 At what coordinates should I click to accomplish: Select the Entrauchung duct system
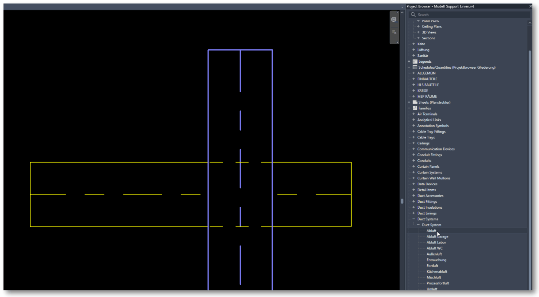(436, 260)
